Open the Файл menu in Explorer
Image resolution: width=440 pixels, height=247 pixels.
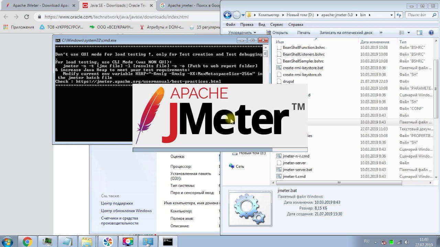[230, 25]
